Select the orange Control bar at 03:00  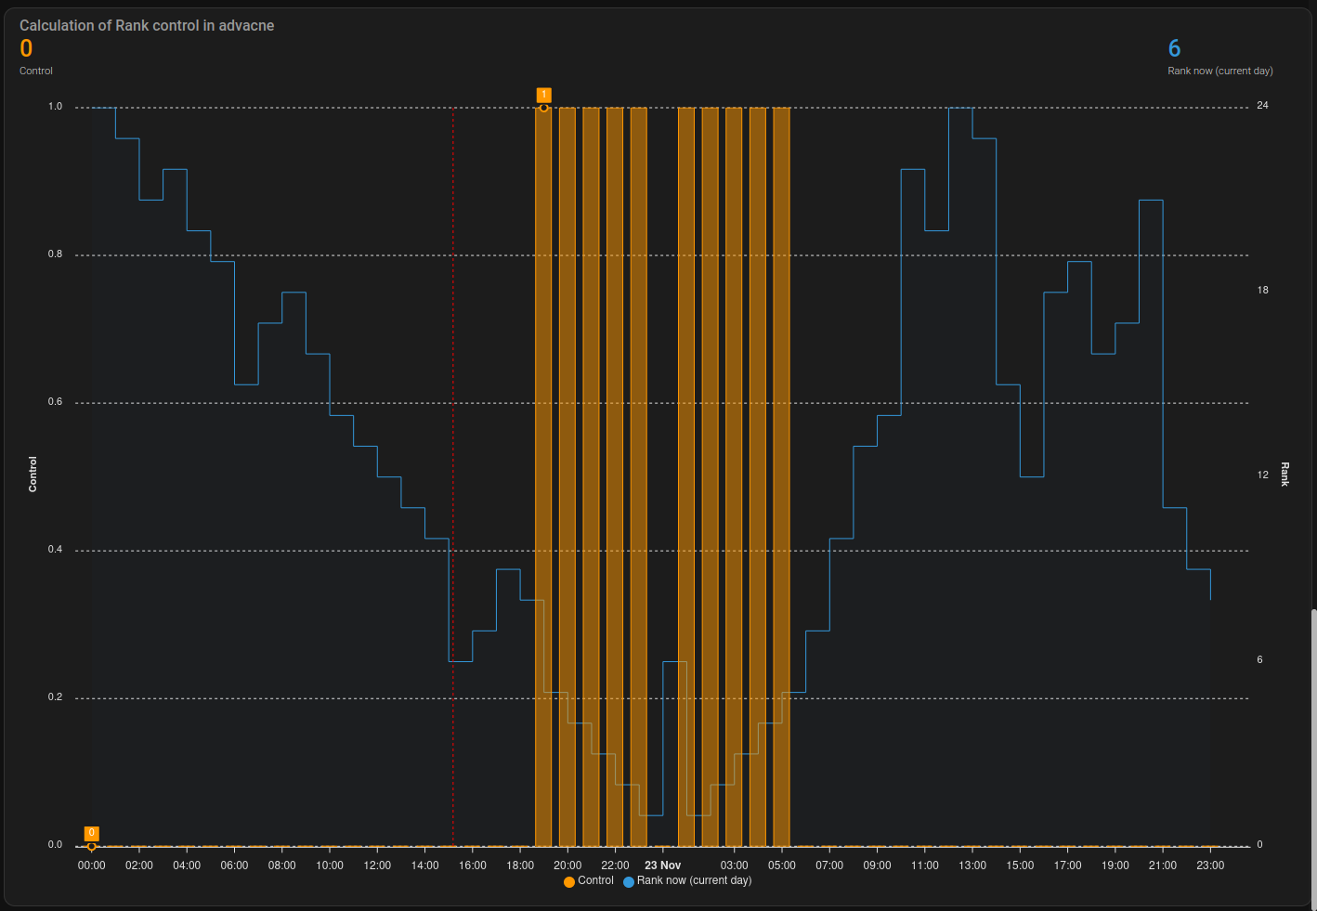point(734,464)
